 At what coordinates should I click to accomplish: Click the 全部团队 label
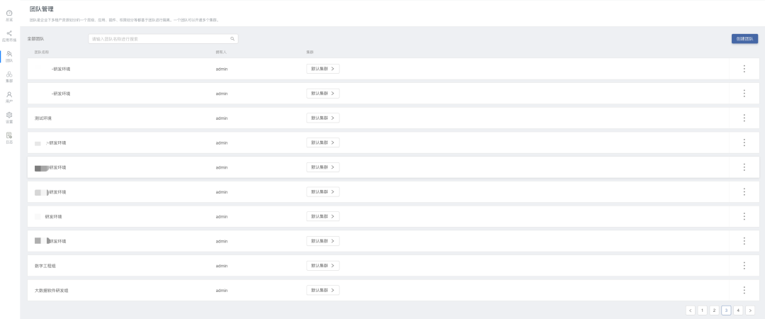pos(35,38)
